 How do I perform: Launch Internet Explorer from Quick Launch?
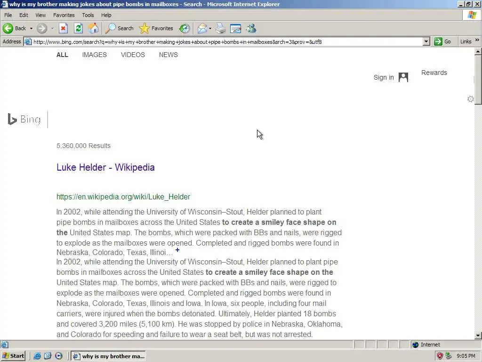pyautogui.click(x=37, y=356)
